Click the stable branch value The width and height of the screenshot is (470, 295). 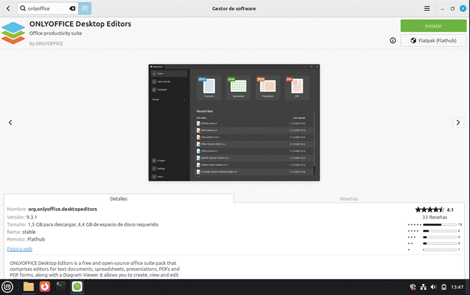click(29, 232)
